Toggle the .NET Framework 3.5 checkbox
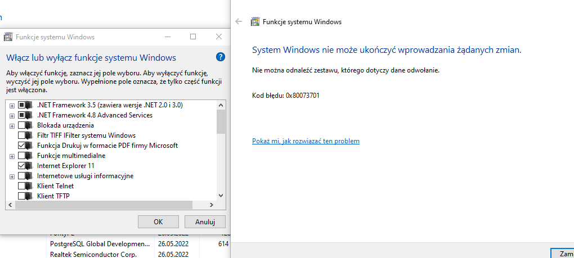The image size is (574, 258). 21,105
